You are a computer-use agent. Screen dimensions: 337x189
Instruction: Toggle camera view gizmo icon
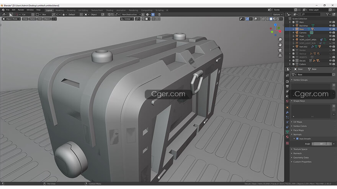pyautogui.click(x=280, y=50)
